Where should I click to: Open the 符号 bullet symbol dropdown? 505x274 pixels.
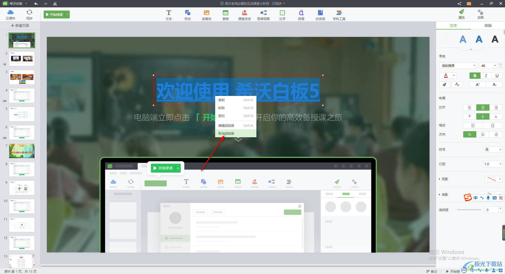click(493, 150)
